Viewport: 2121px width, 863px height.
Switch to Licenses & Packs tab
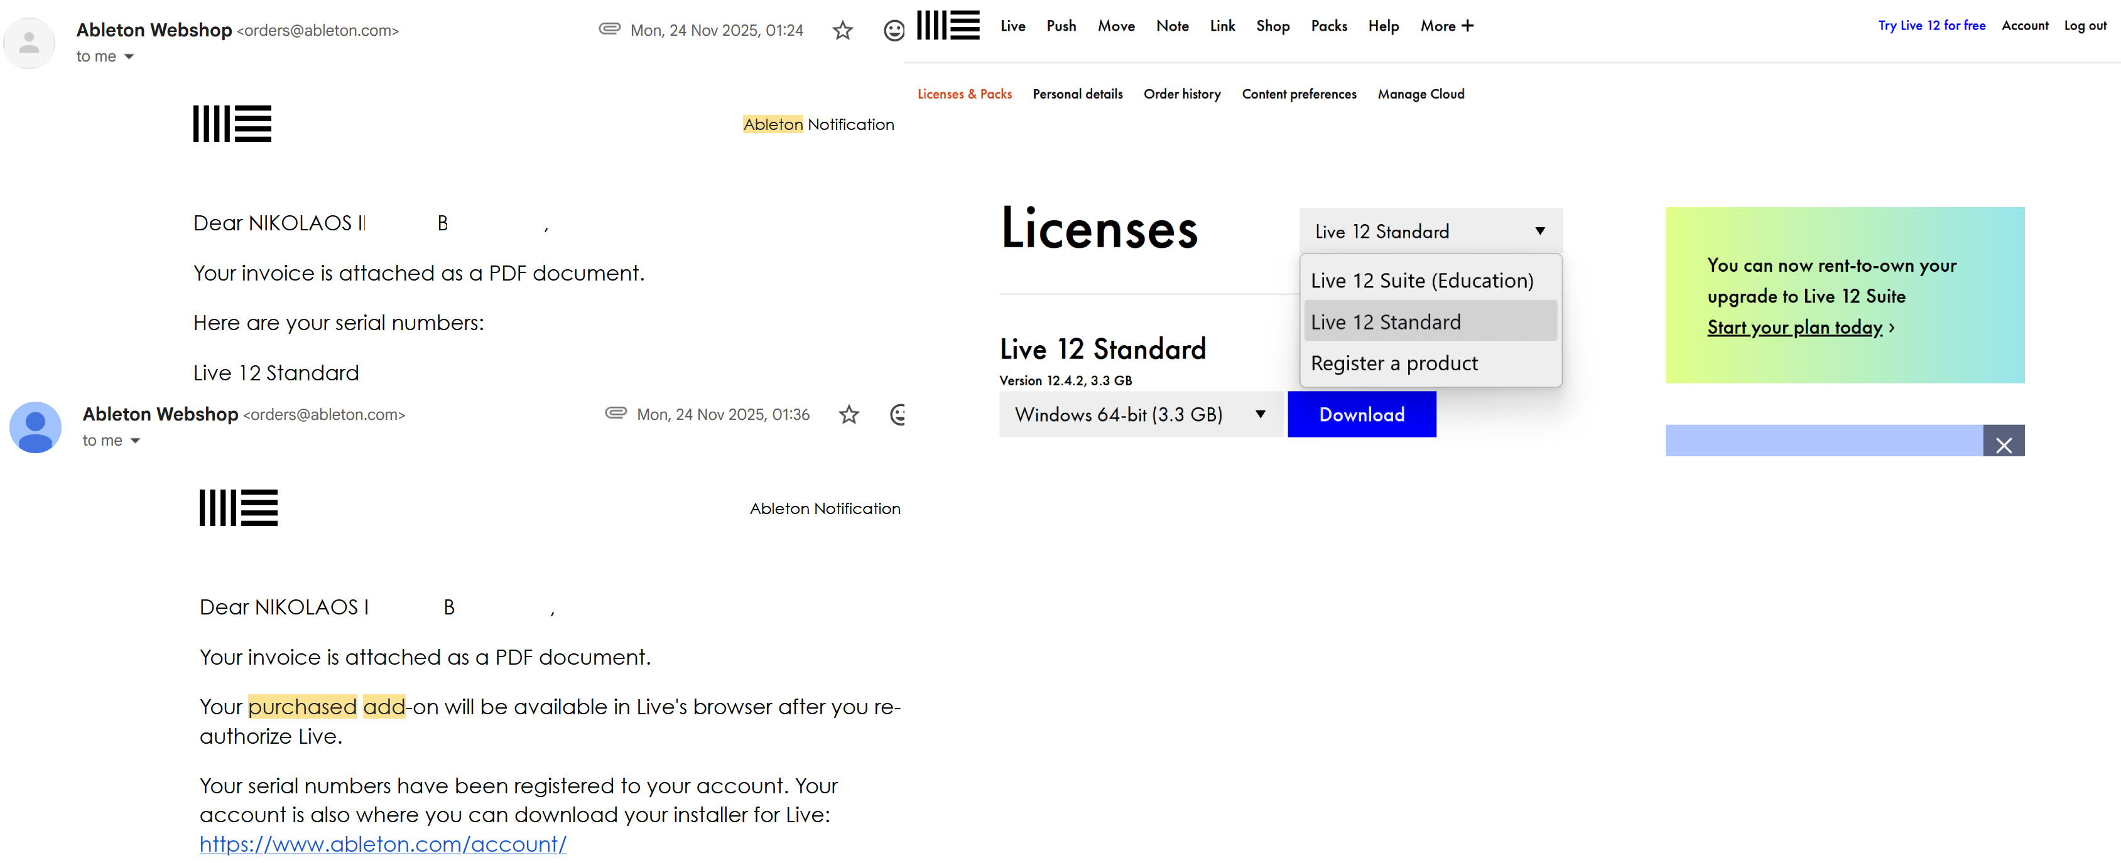(x=964, y=94)
